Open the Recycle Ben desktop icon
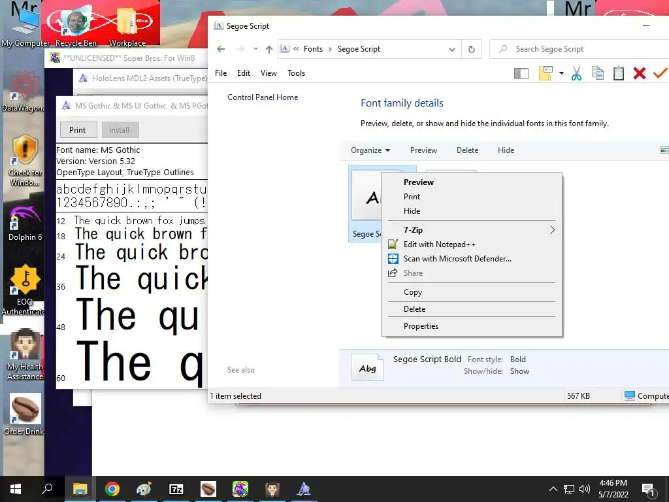This screenshot has width=669, height=502. [x=76, y=26]
